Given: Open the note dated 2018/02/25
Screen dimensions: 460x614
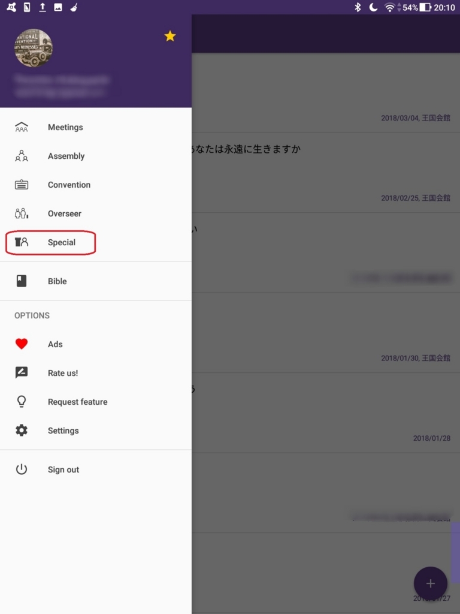Looking at the screenshot, I should pyautogui.click(x=326, y=173).
